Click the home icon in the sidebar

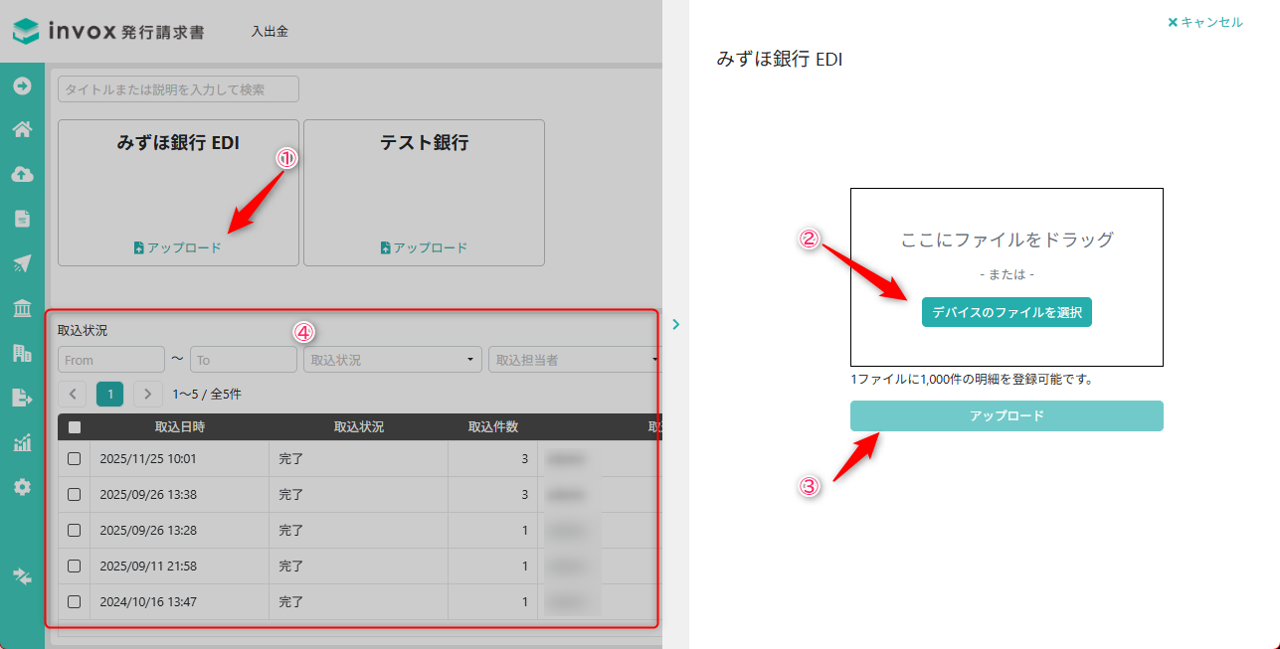(x=22, y=129)
